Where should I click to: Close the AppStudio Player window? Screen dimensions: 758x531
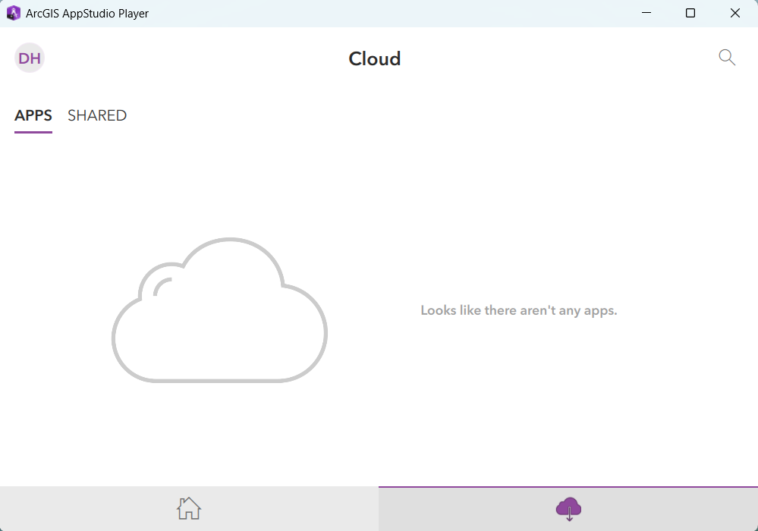tap(734, 13)
